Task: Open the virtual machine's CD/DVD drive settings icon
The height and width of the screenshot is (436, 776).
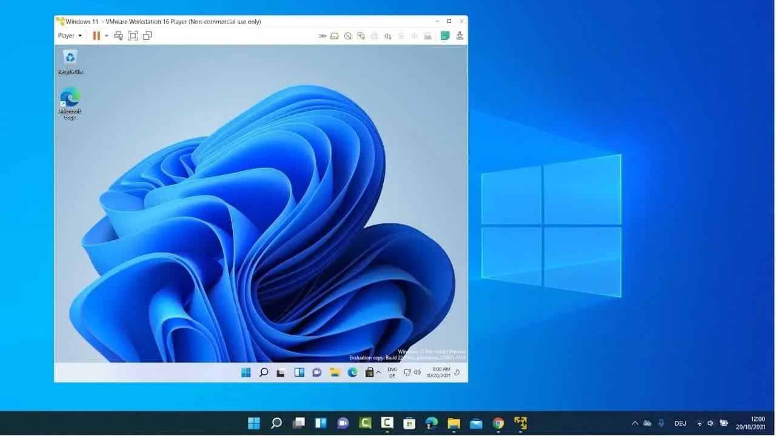Action: (348, 36)
